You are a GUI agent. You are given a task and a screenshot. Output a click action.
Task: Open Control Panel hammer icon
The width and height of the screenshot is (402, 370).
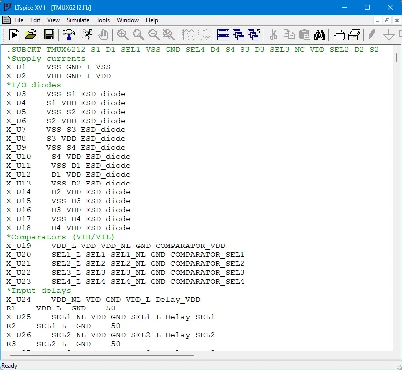[x=68, y=35]
